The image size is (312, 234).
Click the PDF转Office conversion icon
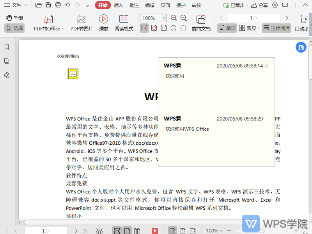48,19
